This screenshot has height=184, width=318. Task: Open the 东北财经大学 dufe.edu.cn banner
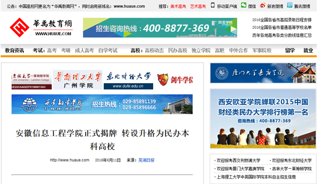[128, 80]
